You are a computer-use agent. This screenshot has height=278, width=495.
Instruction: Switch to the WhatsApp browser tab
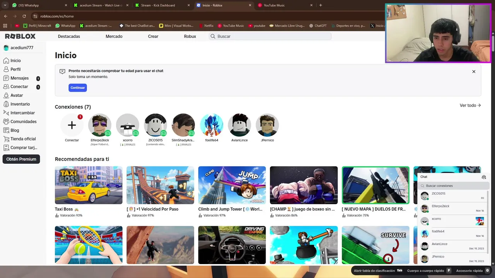click(x=39, y=5)
